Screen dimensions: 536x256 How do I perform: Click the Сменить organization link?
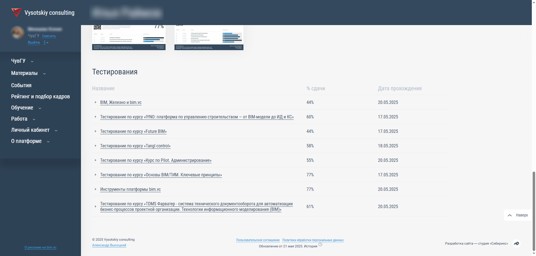(x=49, y=36)
